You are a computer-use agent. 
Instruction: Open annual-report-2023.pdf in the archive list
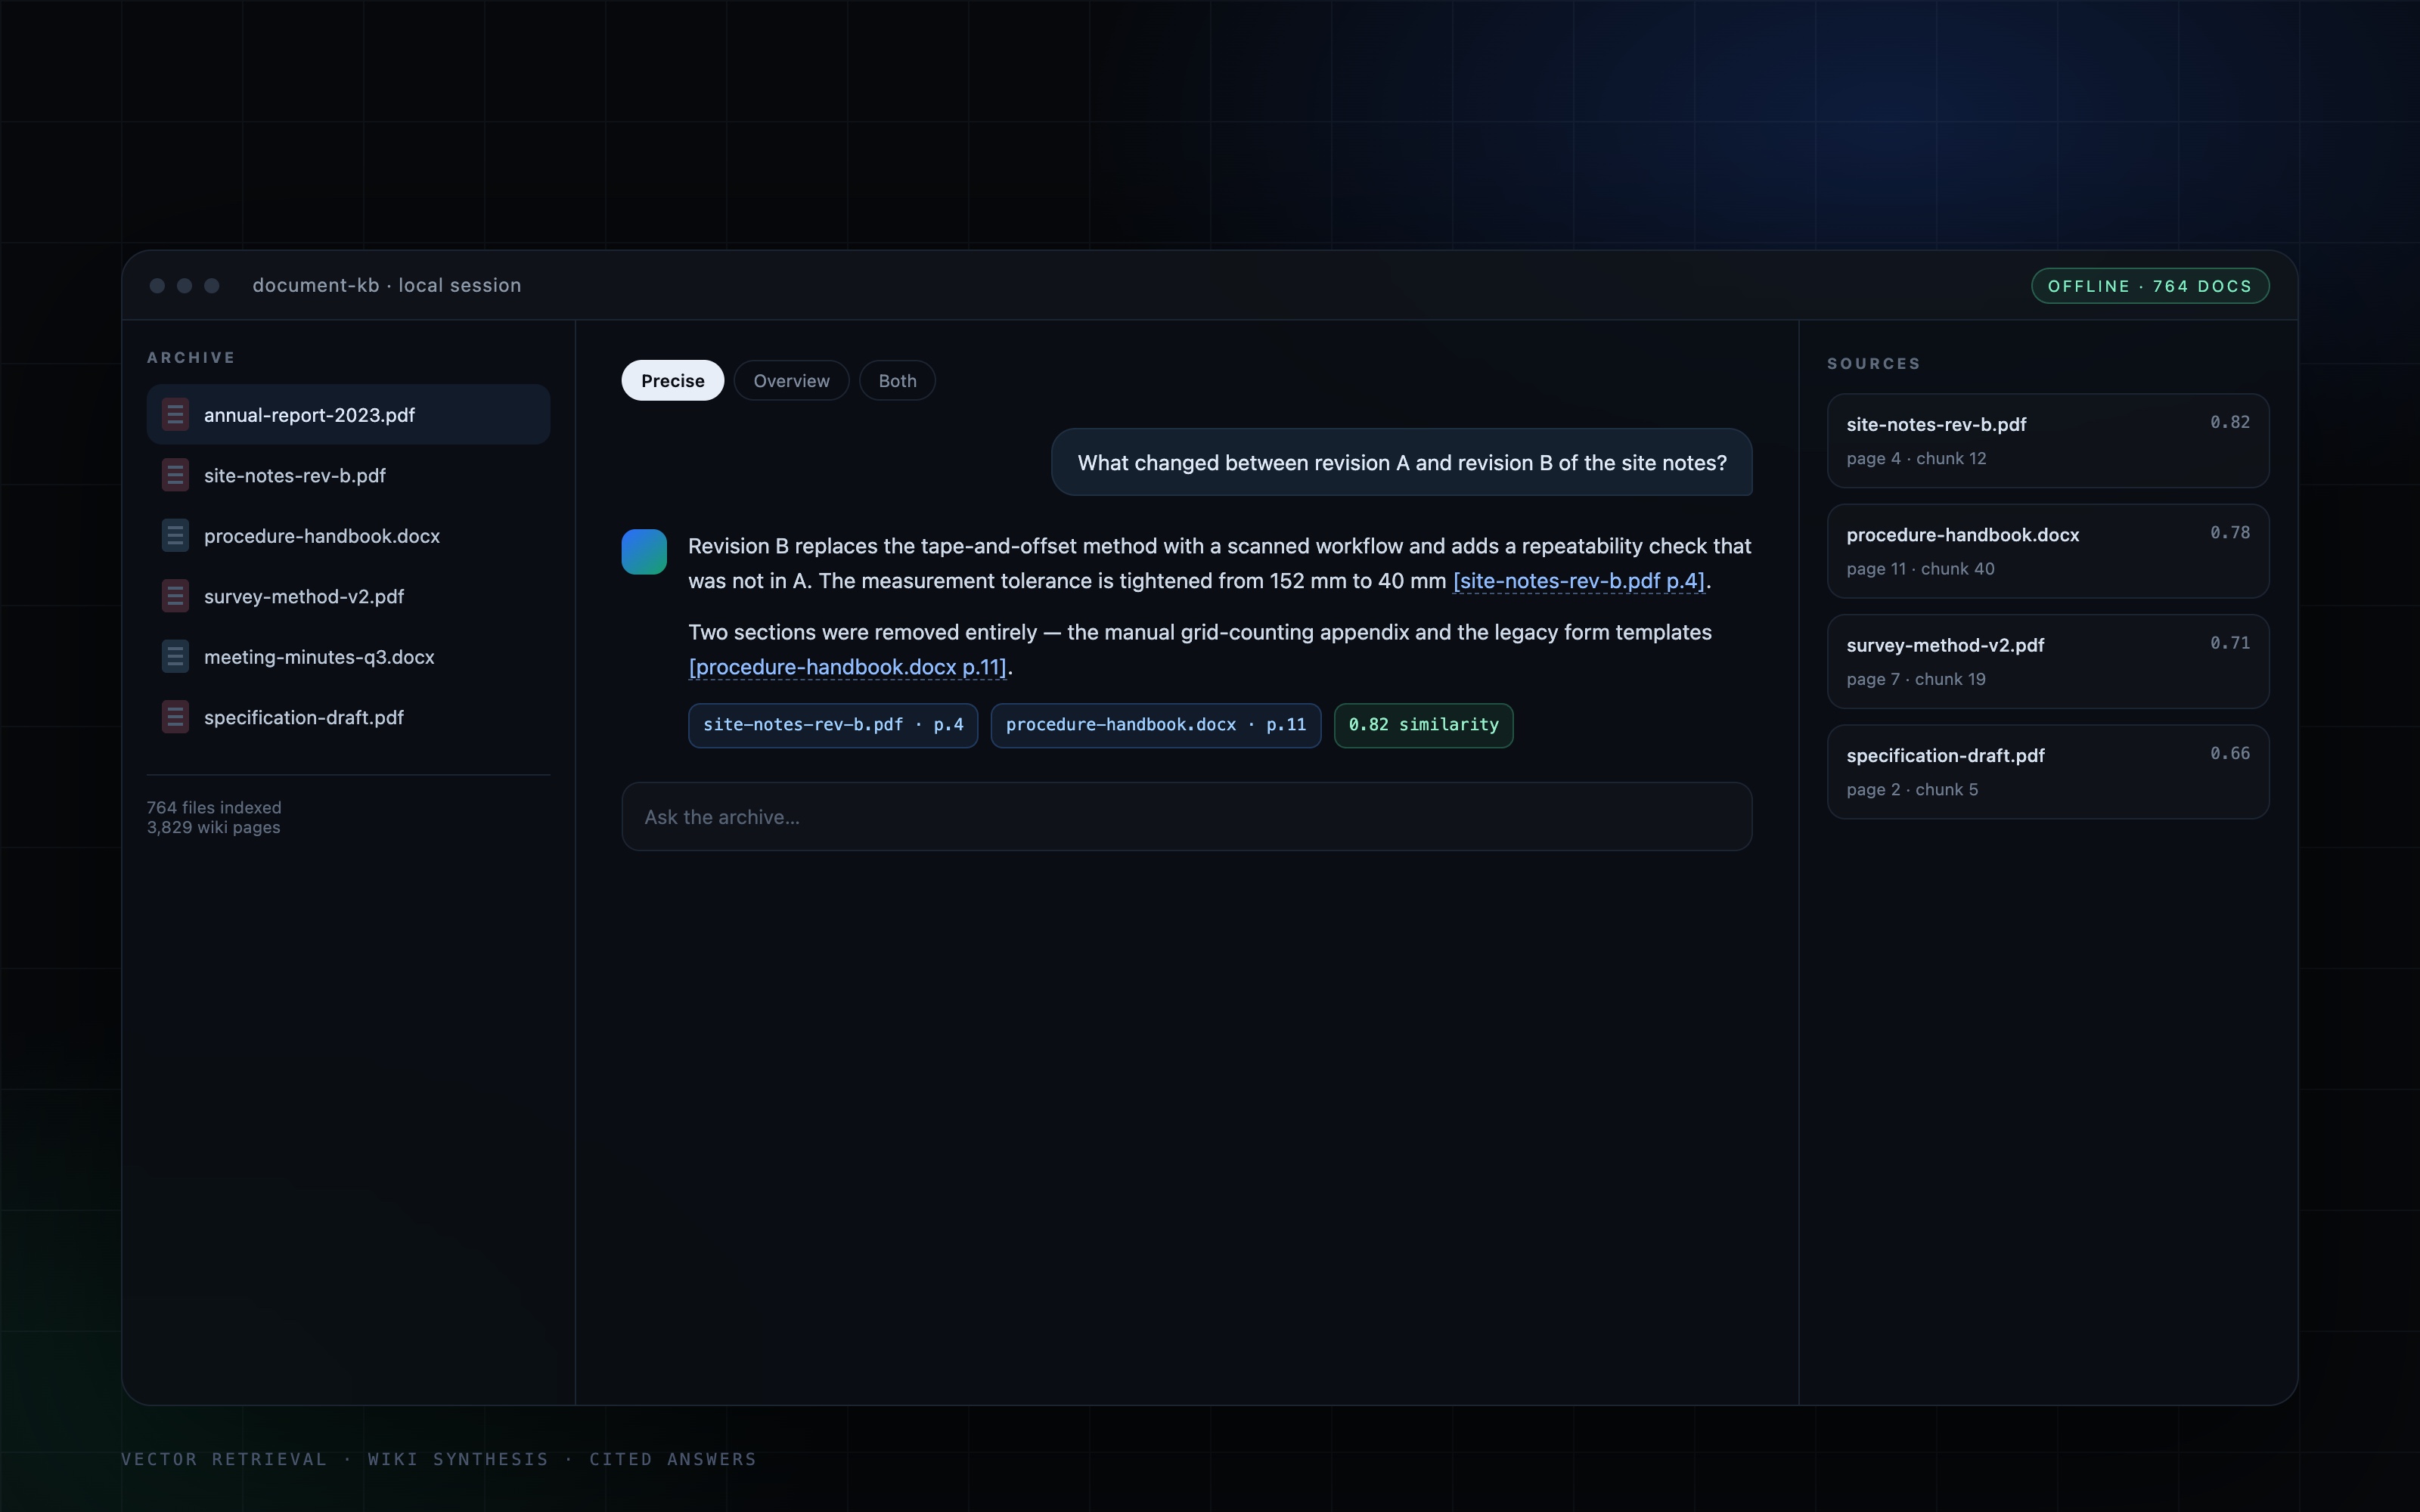(x=348, y=415)
